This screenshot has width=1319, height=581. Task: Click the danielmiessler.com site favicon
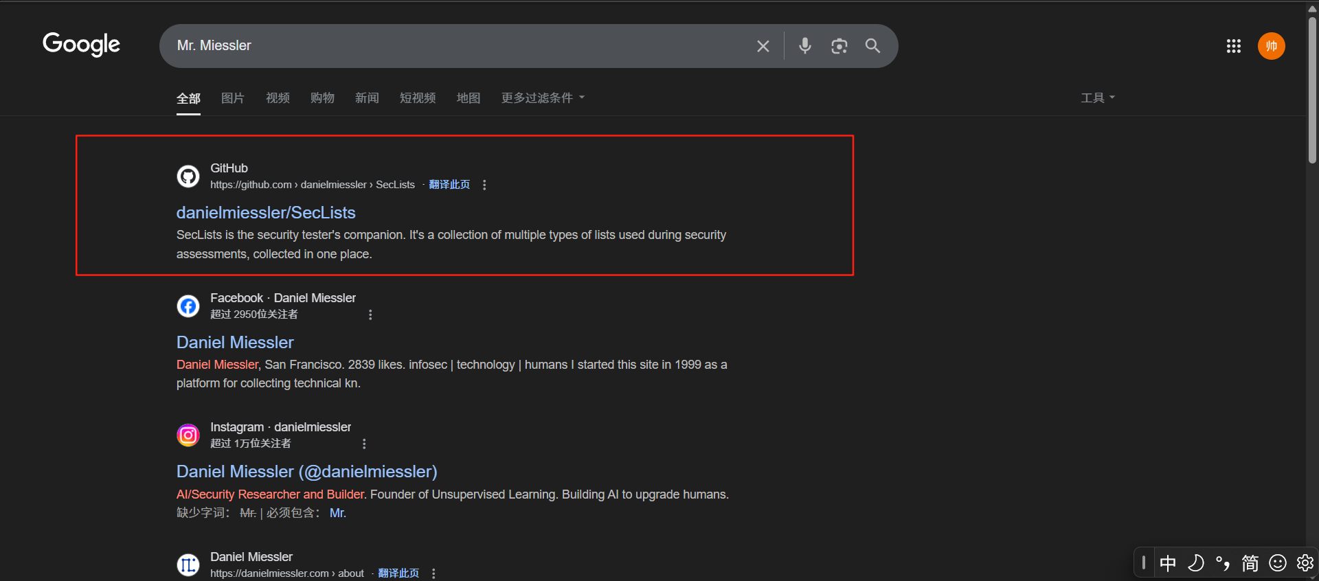click(188, 565)
